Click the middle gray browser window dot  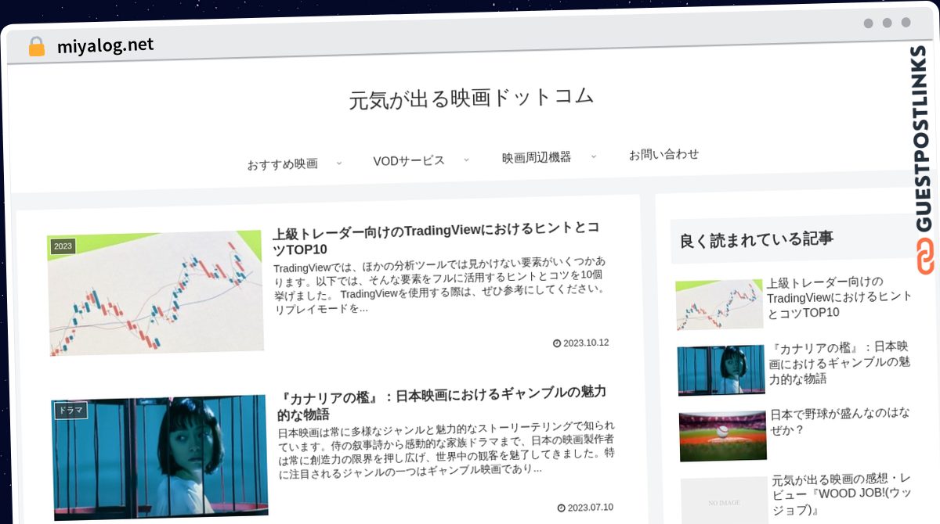[x=887, y=23]
